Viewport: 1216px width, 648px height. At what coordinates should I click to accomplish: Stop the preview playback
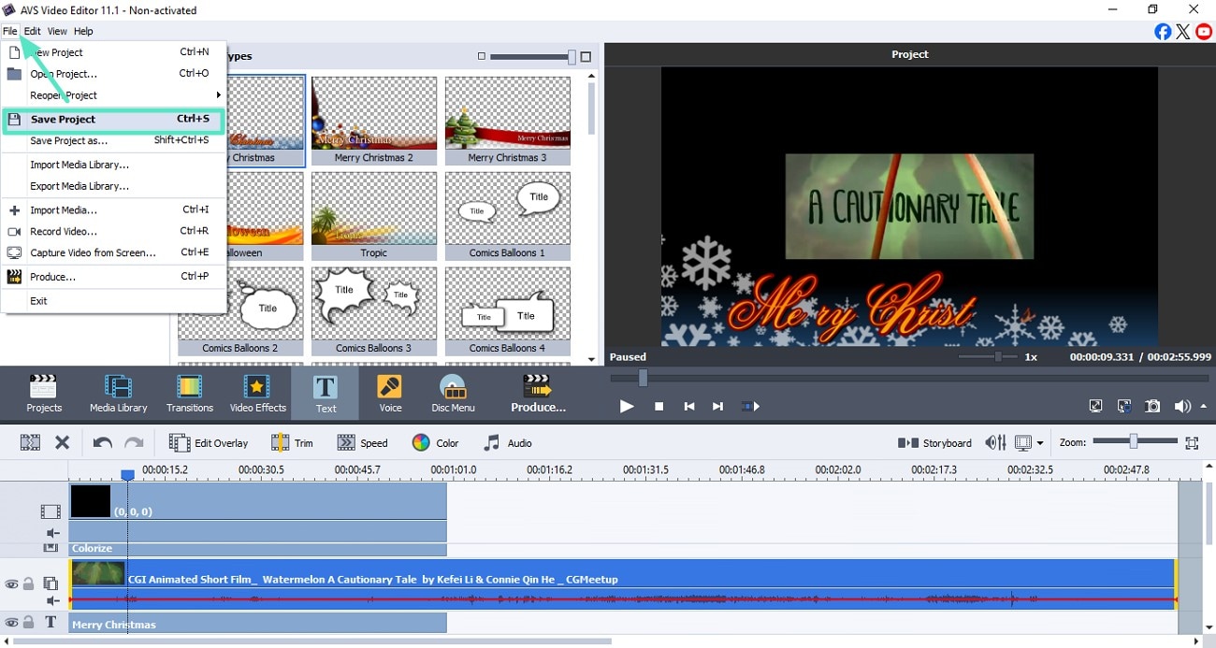659,407
